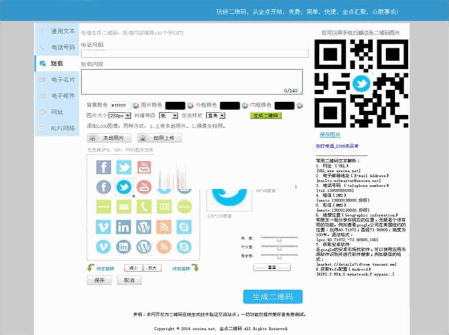Open the 定点样式 直角 dropdown
This screenshot has width=449, height=335.
216,116
